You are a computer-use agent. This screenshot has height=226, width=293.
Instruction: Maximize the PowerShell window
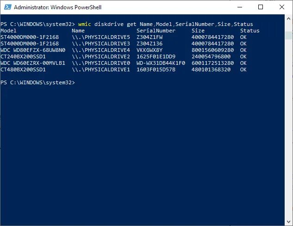[x=261, y=7]
